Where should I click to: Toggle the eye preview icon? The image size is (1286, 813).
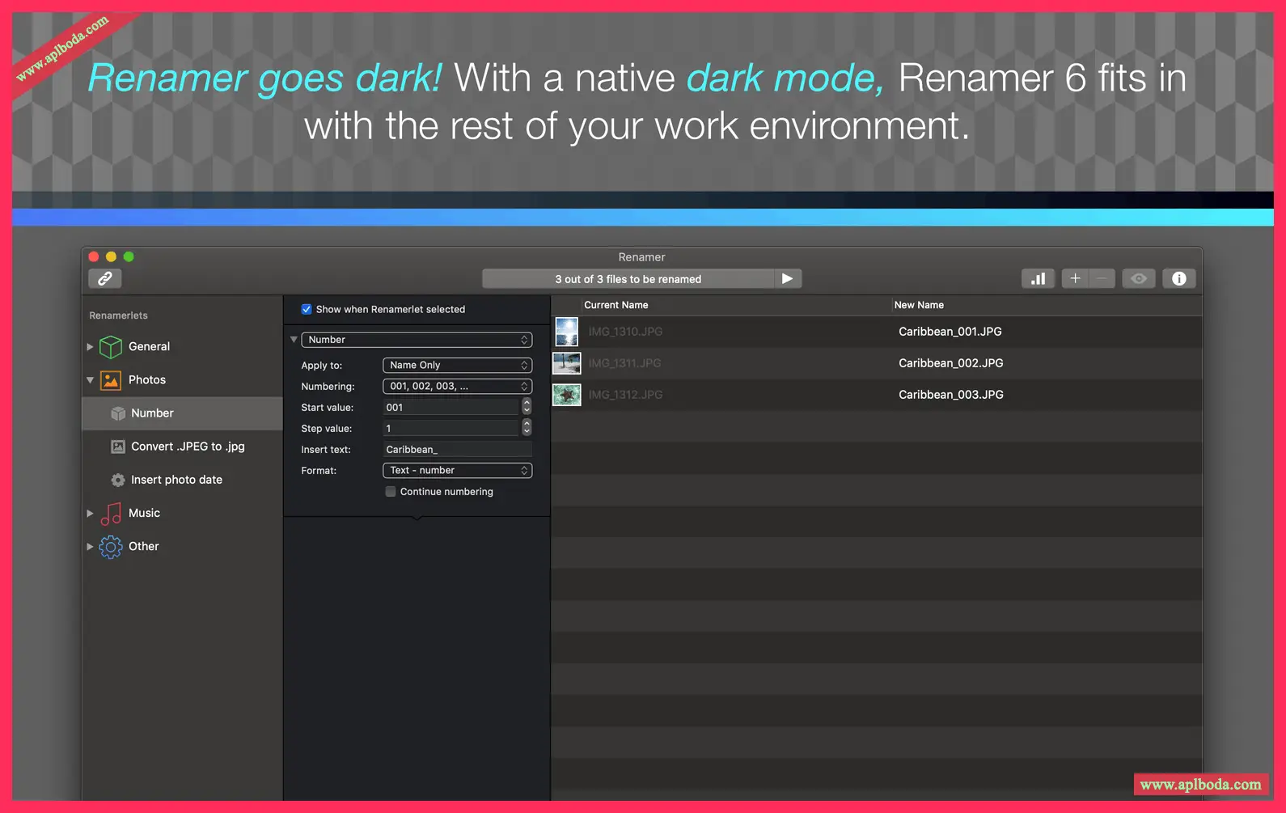[1139, 279]
